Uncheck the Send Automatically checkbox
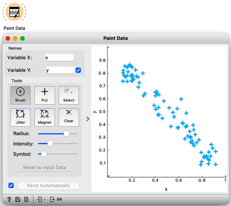231x206 pixels. pos(11,185)
